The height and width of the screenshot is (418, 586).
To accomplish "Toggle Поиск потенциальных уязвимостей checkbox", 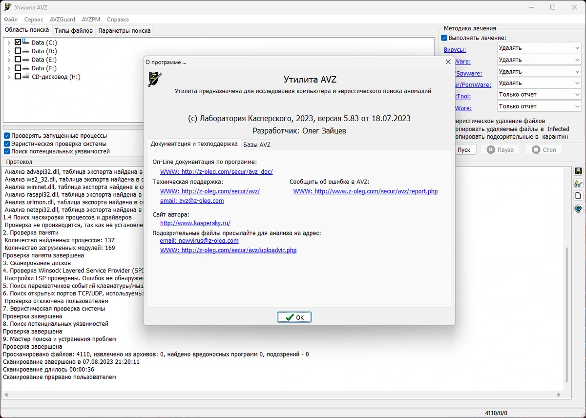I will point(7,151).
